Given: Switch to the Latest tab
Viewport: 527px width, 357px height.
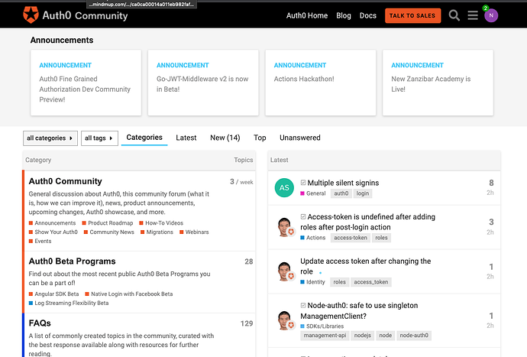Looking at the screenshot, I should (186, 138).
